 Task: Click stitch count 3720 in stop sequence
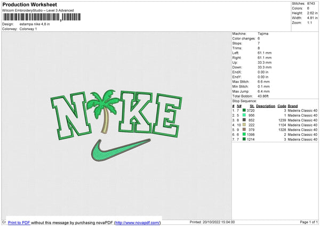click(x=251, y=110)
